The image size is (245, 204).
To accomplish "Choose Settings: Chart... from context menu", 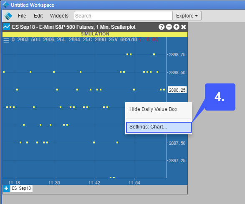I will coord(159,127).
